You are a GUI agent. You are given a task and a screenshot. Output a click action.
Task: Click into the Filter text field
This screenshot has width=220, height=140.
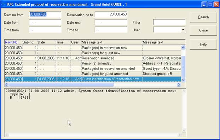click(x=169, y=22)
